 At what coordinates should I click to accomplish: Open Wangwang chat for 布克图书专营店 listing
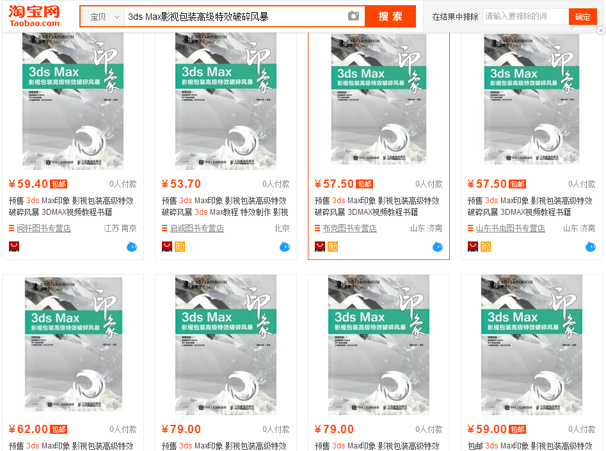438,247
